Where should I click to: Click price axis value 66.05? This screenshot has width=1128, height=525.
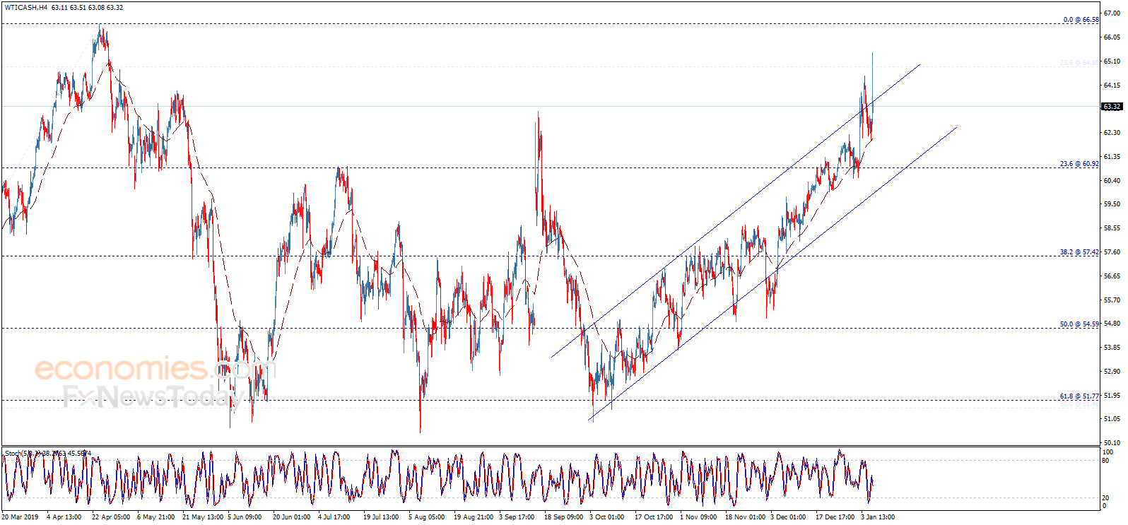(1112, 37)
